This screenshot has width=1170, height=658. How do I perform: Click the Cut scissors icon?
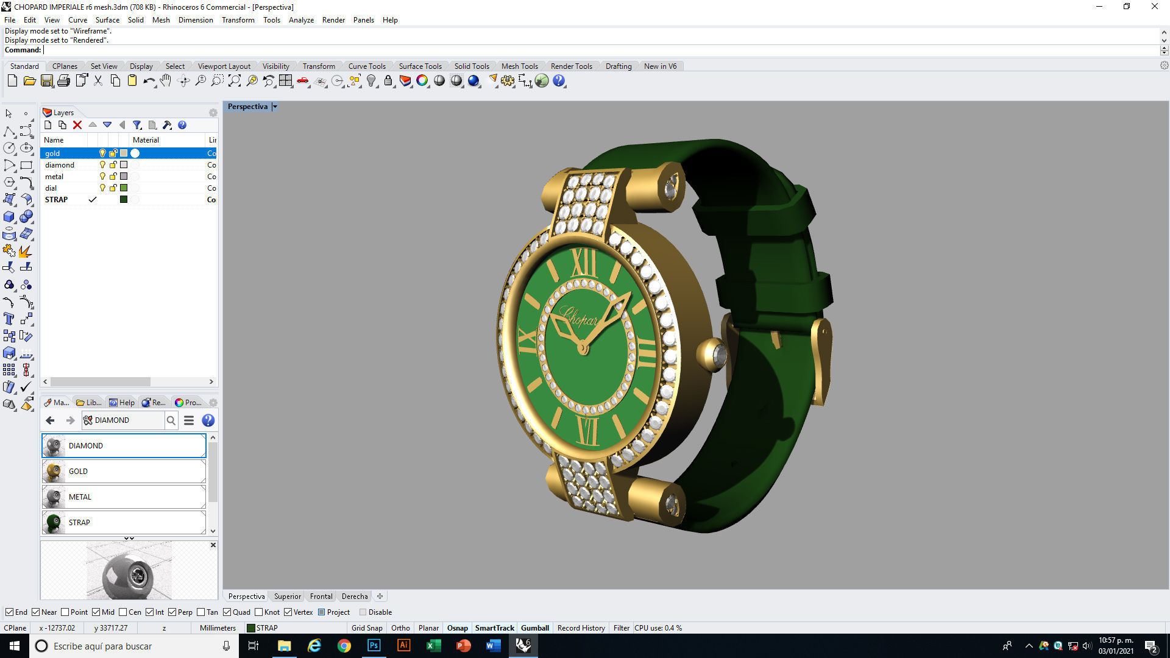pyautogui.click(x=97, y=80)
